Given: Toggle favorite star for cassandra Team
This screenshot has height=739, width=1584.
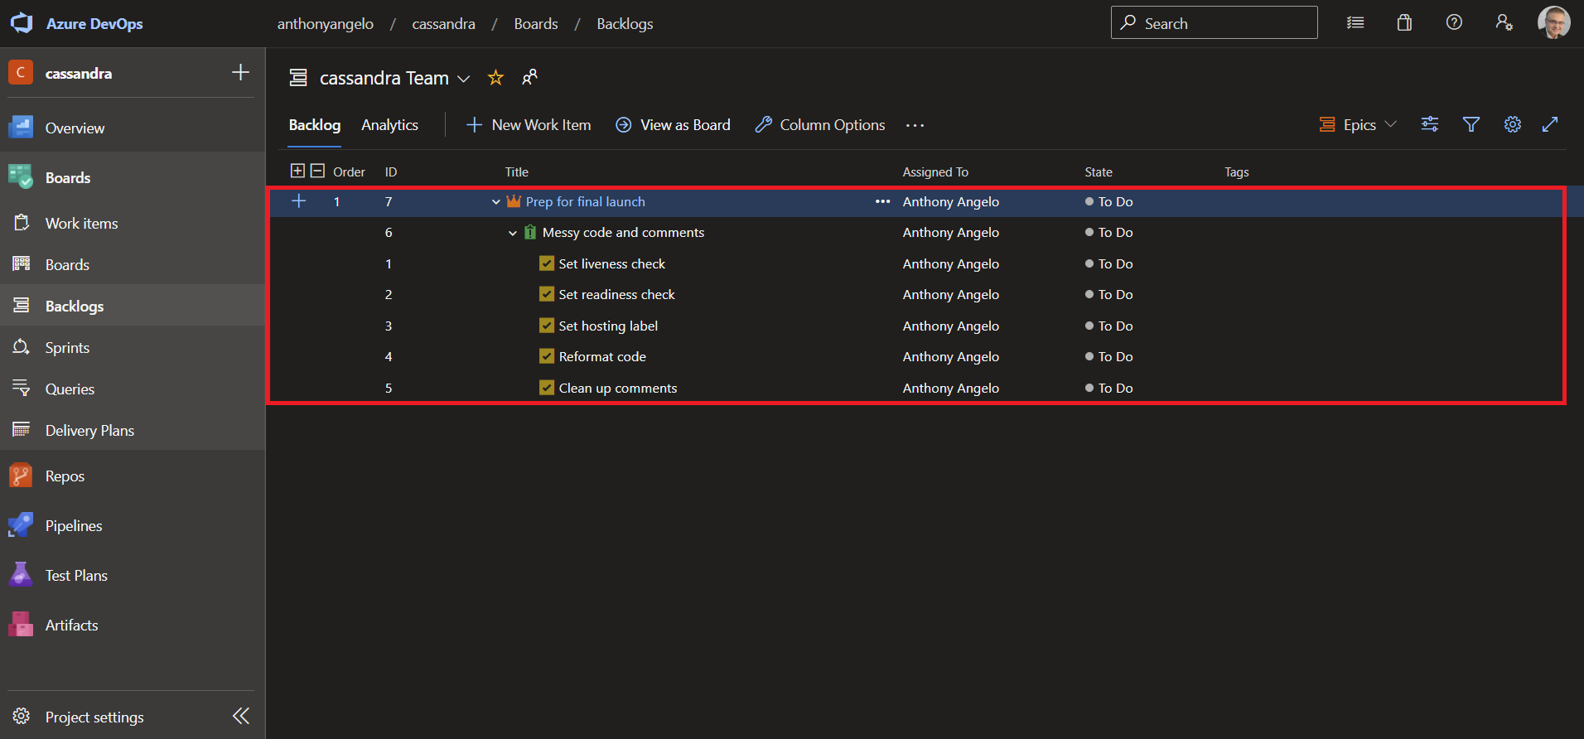Looking at the screenshot, I should click(x=495, y=78).
